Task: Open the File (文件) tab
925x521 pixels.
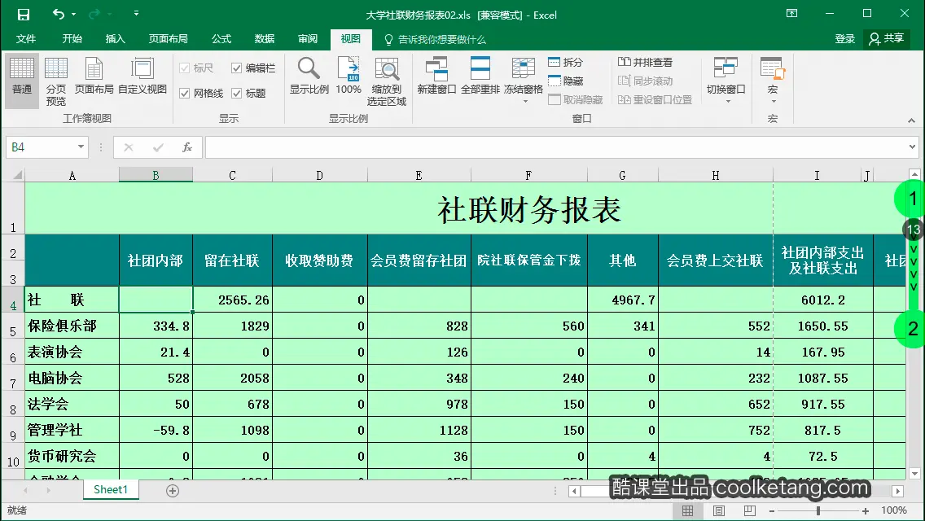Action: (x=26, y=39)
